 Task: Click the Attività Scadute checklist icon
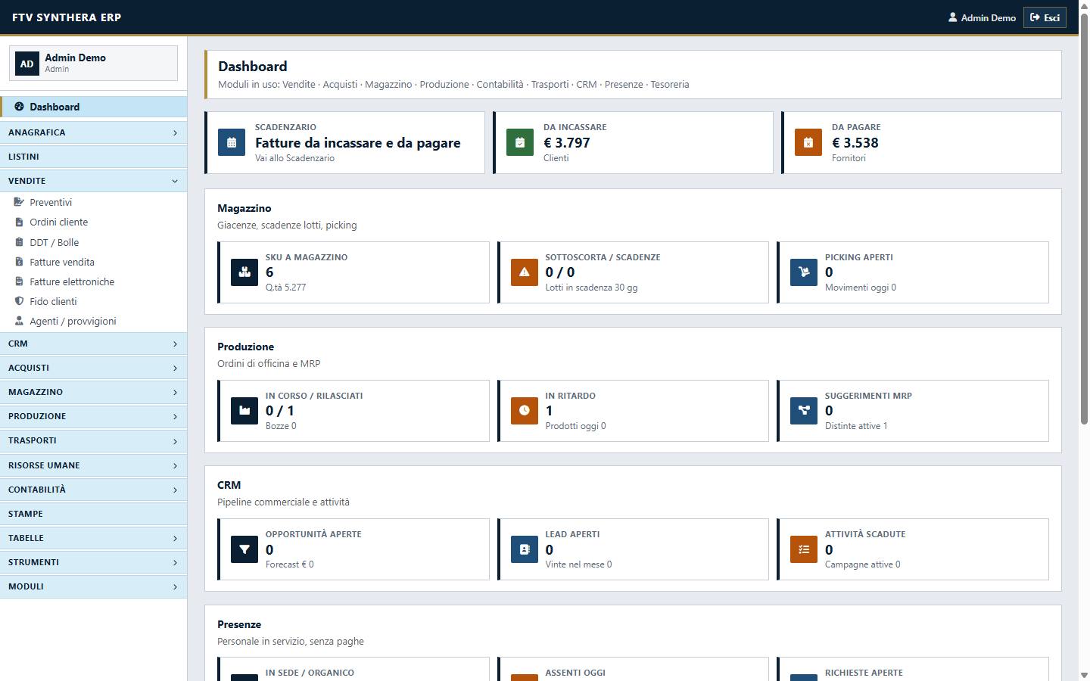[x=804, y=549]
